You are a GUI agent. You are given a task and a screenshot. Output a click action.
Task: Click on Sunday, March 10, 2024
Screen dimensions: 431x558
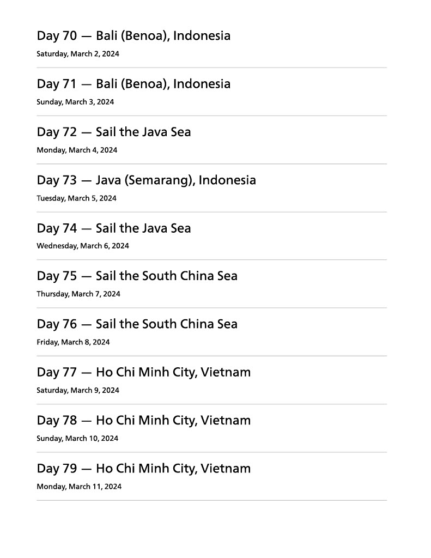coord(77,438)
